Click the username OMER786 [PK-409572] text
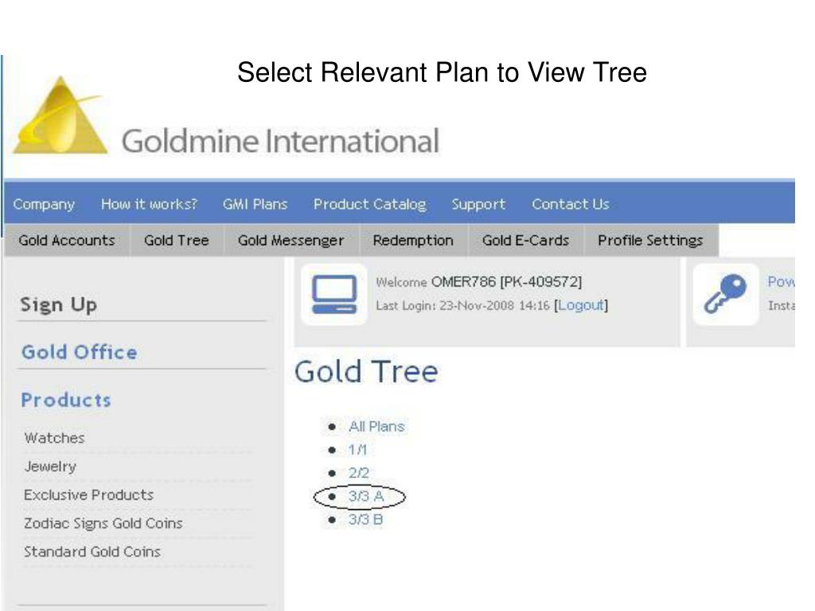This screenshot has width=815, height=611. click(507, 282)
